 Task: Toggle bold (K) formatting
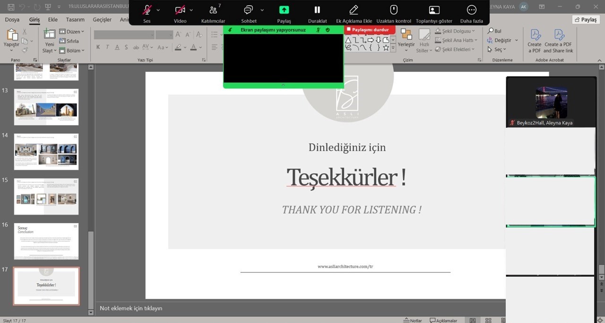[98, 47]
